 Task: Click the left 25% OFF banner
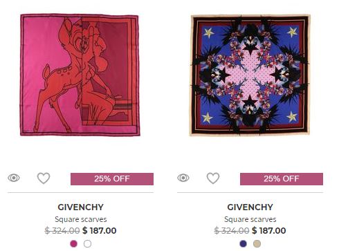(x=112, y=179)
